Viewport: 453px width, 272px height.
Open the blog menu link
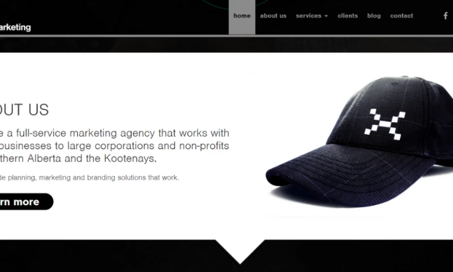pos(374,16)
